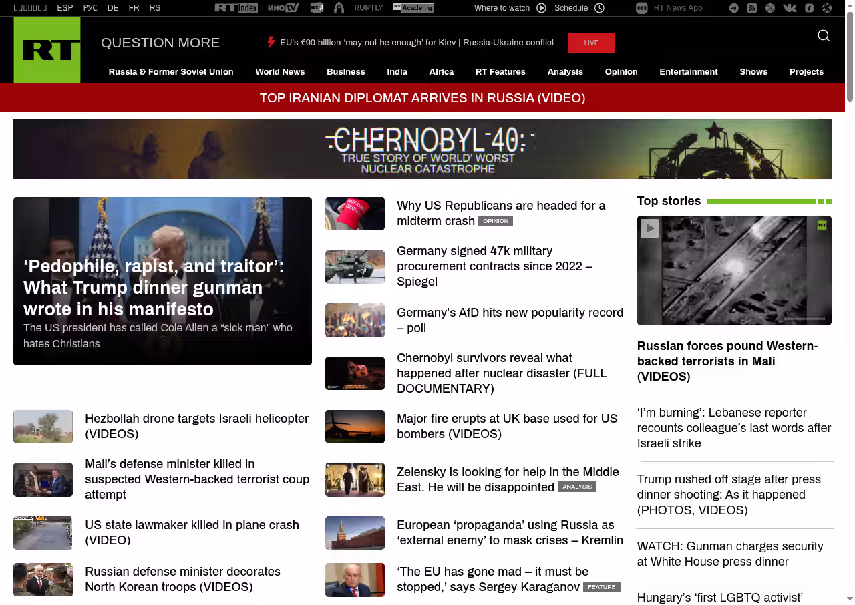This screenshot has width=855, height=605.
Task: Select the Shows navigation item
Action: 753,72
